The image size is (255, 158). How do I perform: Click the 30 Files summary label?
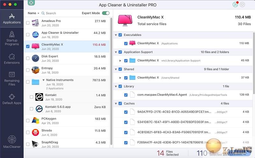click(x=244, y=24)
